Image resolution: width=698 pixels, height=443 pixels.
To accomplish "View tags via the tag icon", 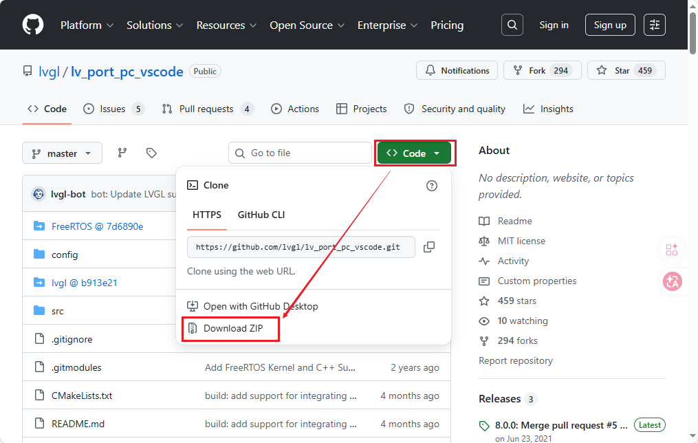I will coord(151,153).
